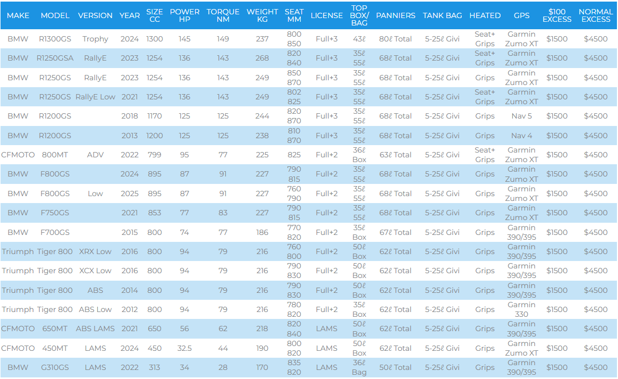
Task: Select the 650MT ABS LAMS version cell
Action: (x=95, y=329)
